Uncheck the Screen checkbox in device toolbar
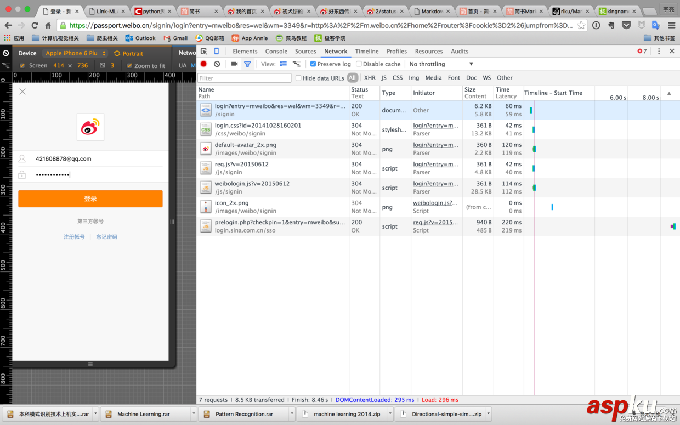 pyautogui.click(x=22, y=65)
